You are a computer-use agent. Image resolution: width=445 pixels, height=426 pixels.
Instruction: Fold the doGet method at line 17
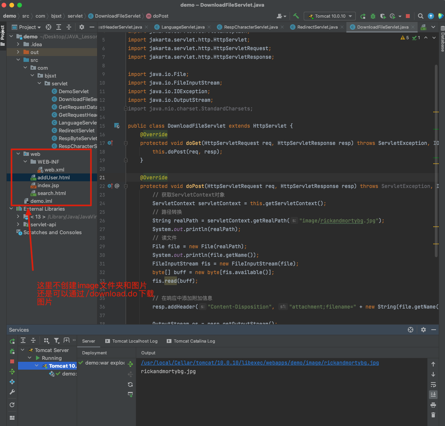coord(126,143)
